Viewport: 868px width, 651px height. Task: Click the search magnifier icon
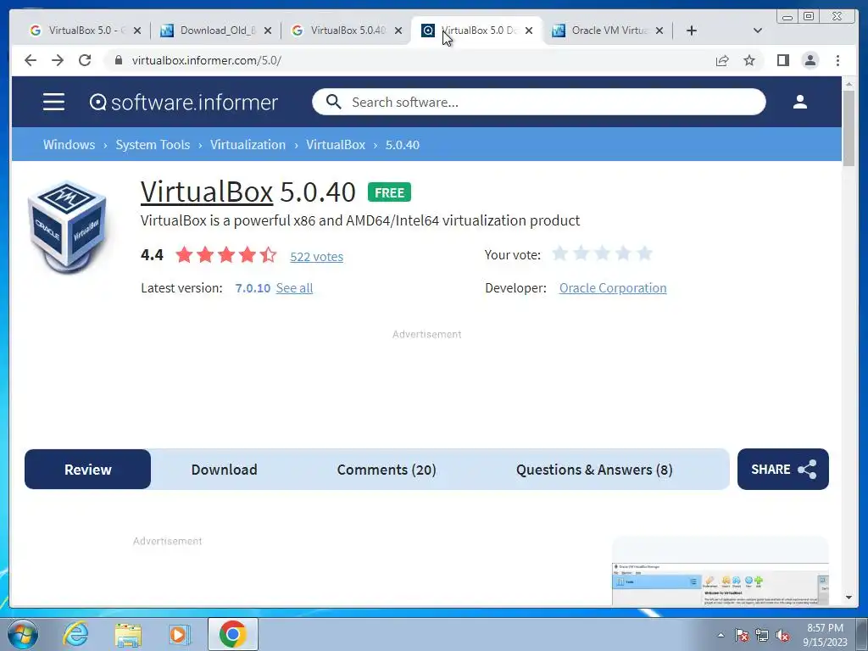(333, 102)
